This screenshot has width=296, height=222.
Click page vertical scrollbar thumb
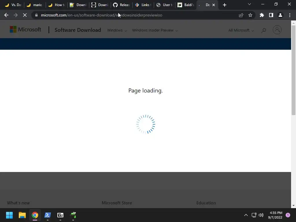click(293, 70)
